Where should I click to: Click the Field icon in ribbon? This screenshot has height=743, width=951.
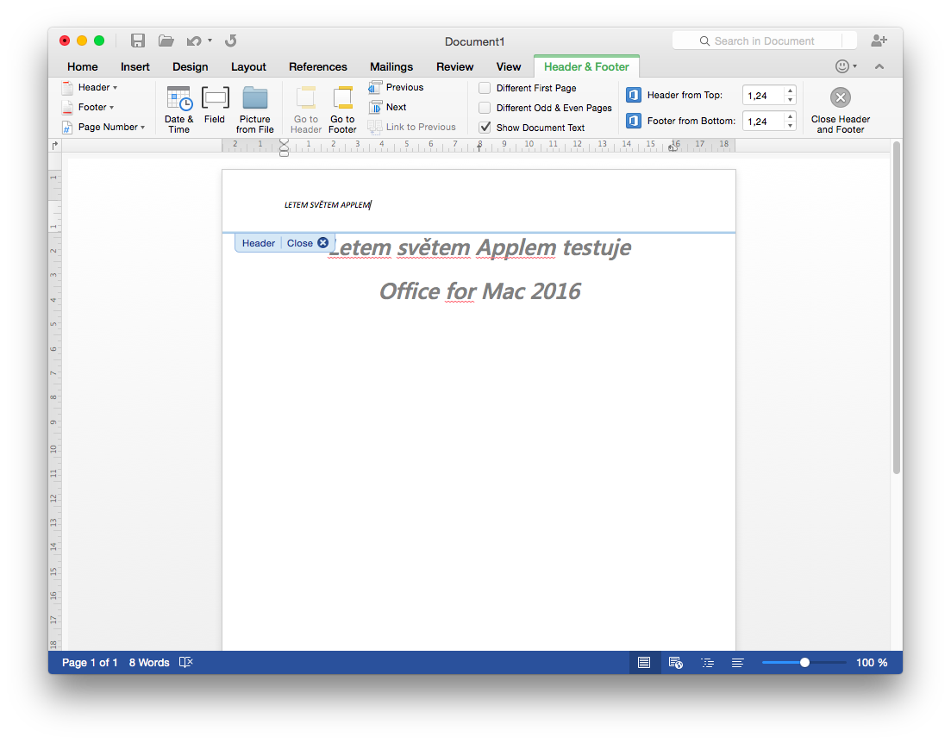click(x=215, y=107)
